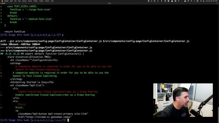Open the Apple menu
Screen dimensions: 219x123
click(x=2, y=1)
